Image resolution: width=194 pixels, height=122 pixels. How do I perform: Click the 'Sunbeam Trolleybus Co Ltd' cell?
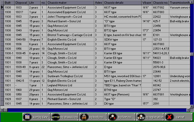(70, 76)
